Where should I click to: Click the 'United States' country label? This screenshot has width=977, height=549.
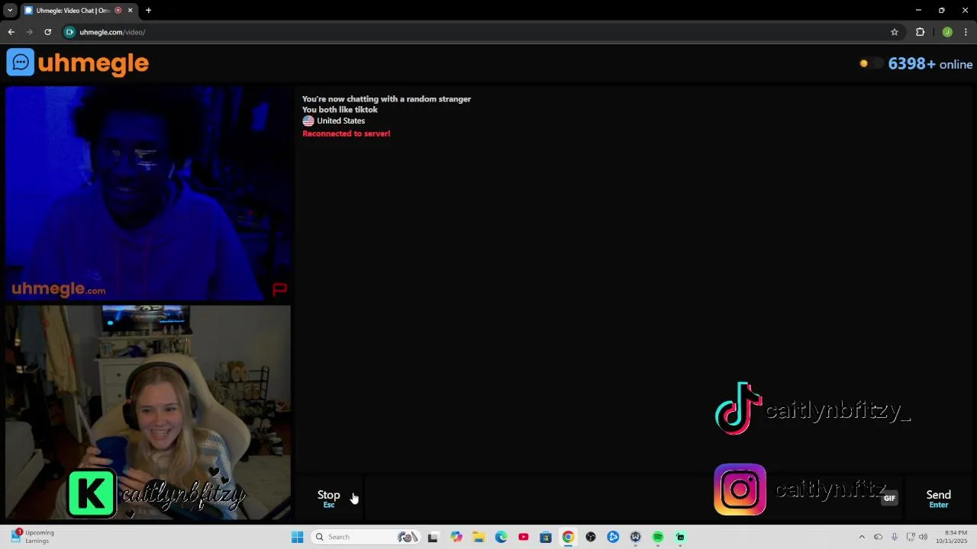coord(340,121)
